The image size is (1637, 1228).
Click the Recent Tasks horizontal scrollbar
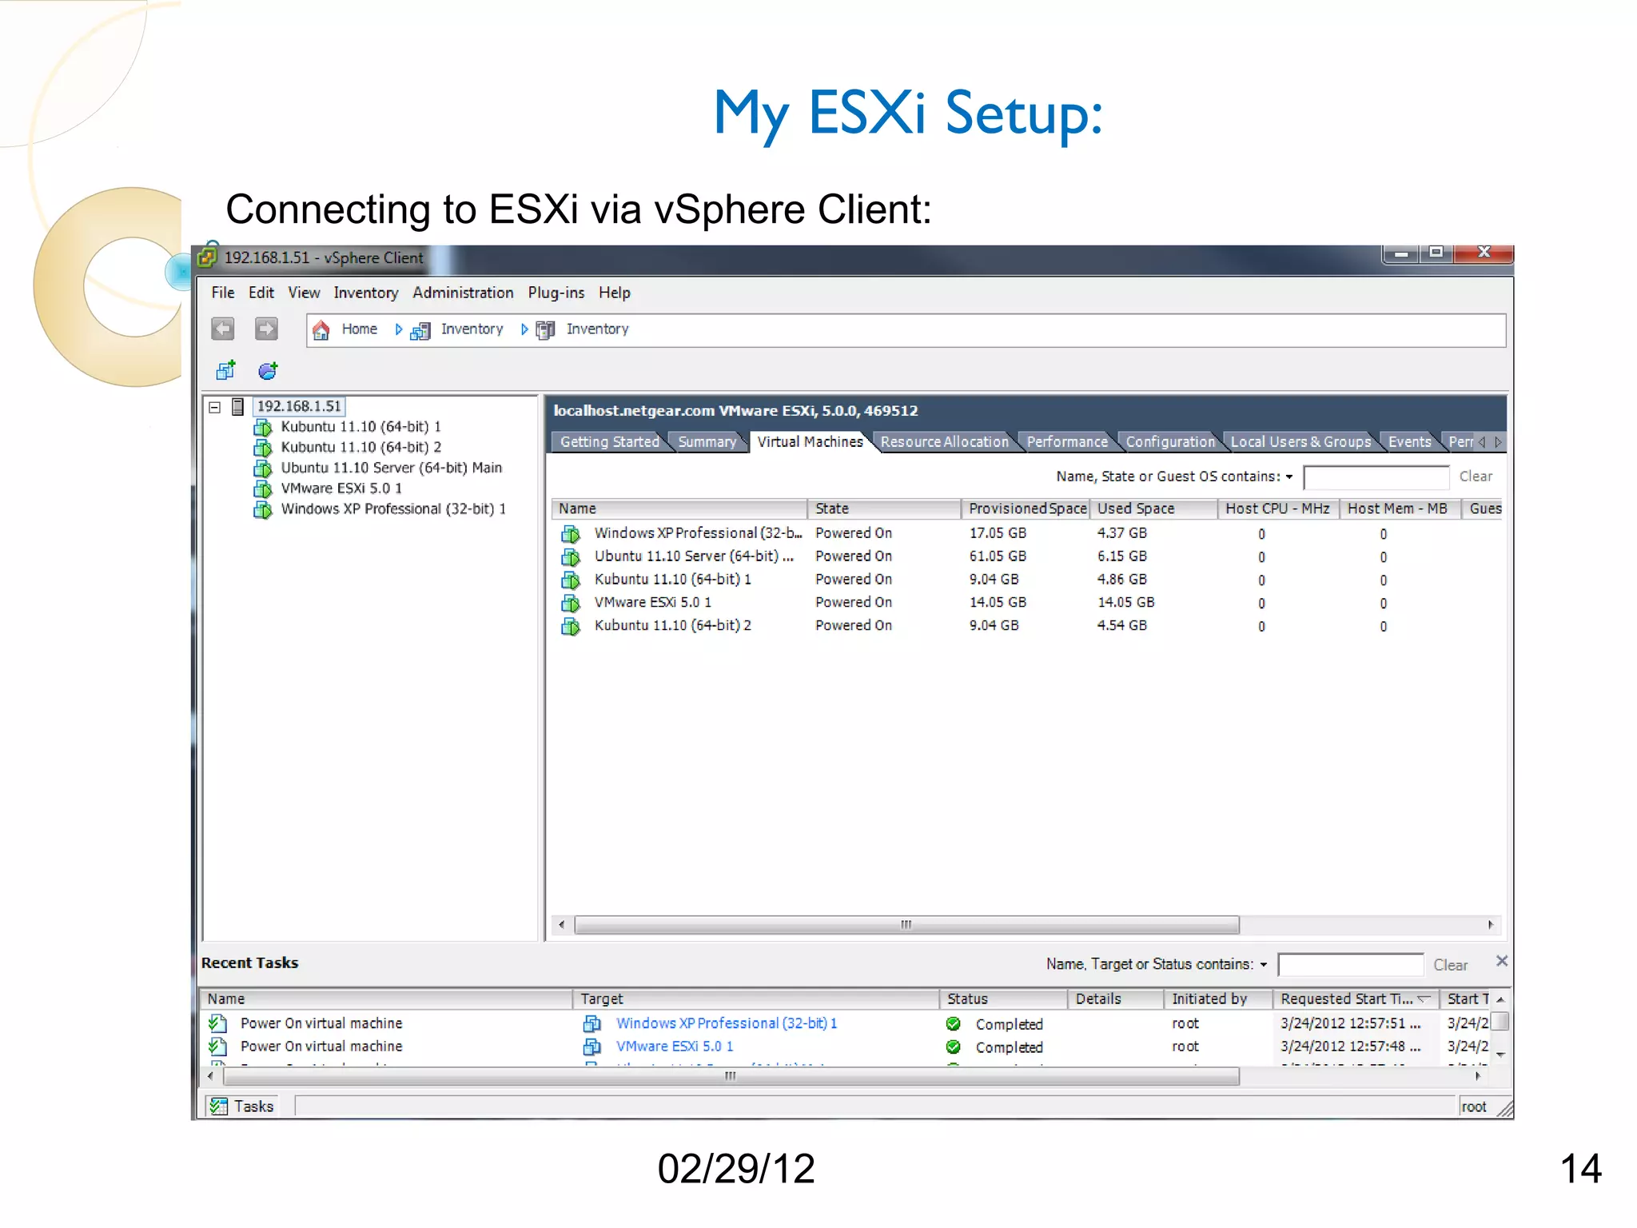coord(731,1077)
